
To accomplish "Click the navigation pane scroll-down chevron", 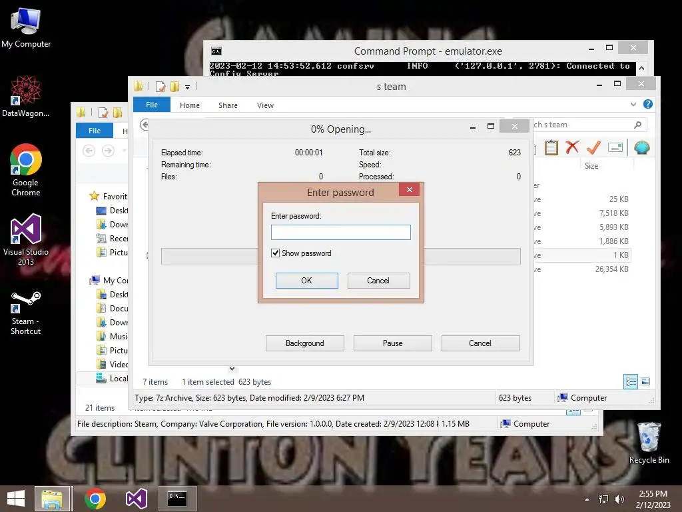I will pos(232,369).
